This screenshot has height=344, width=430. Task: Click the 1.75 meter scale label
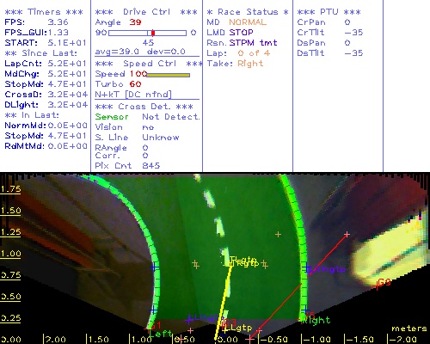[x=11, y=189]
